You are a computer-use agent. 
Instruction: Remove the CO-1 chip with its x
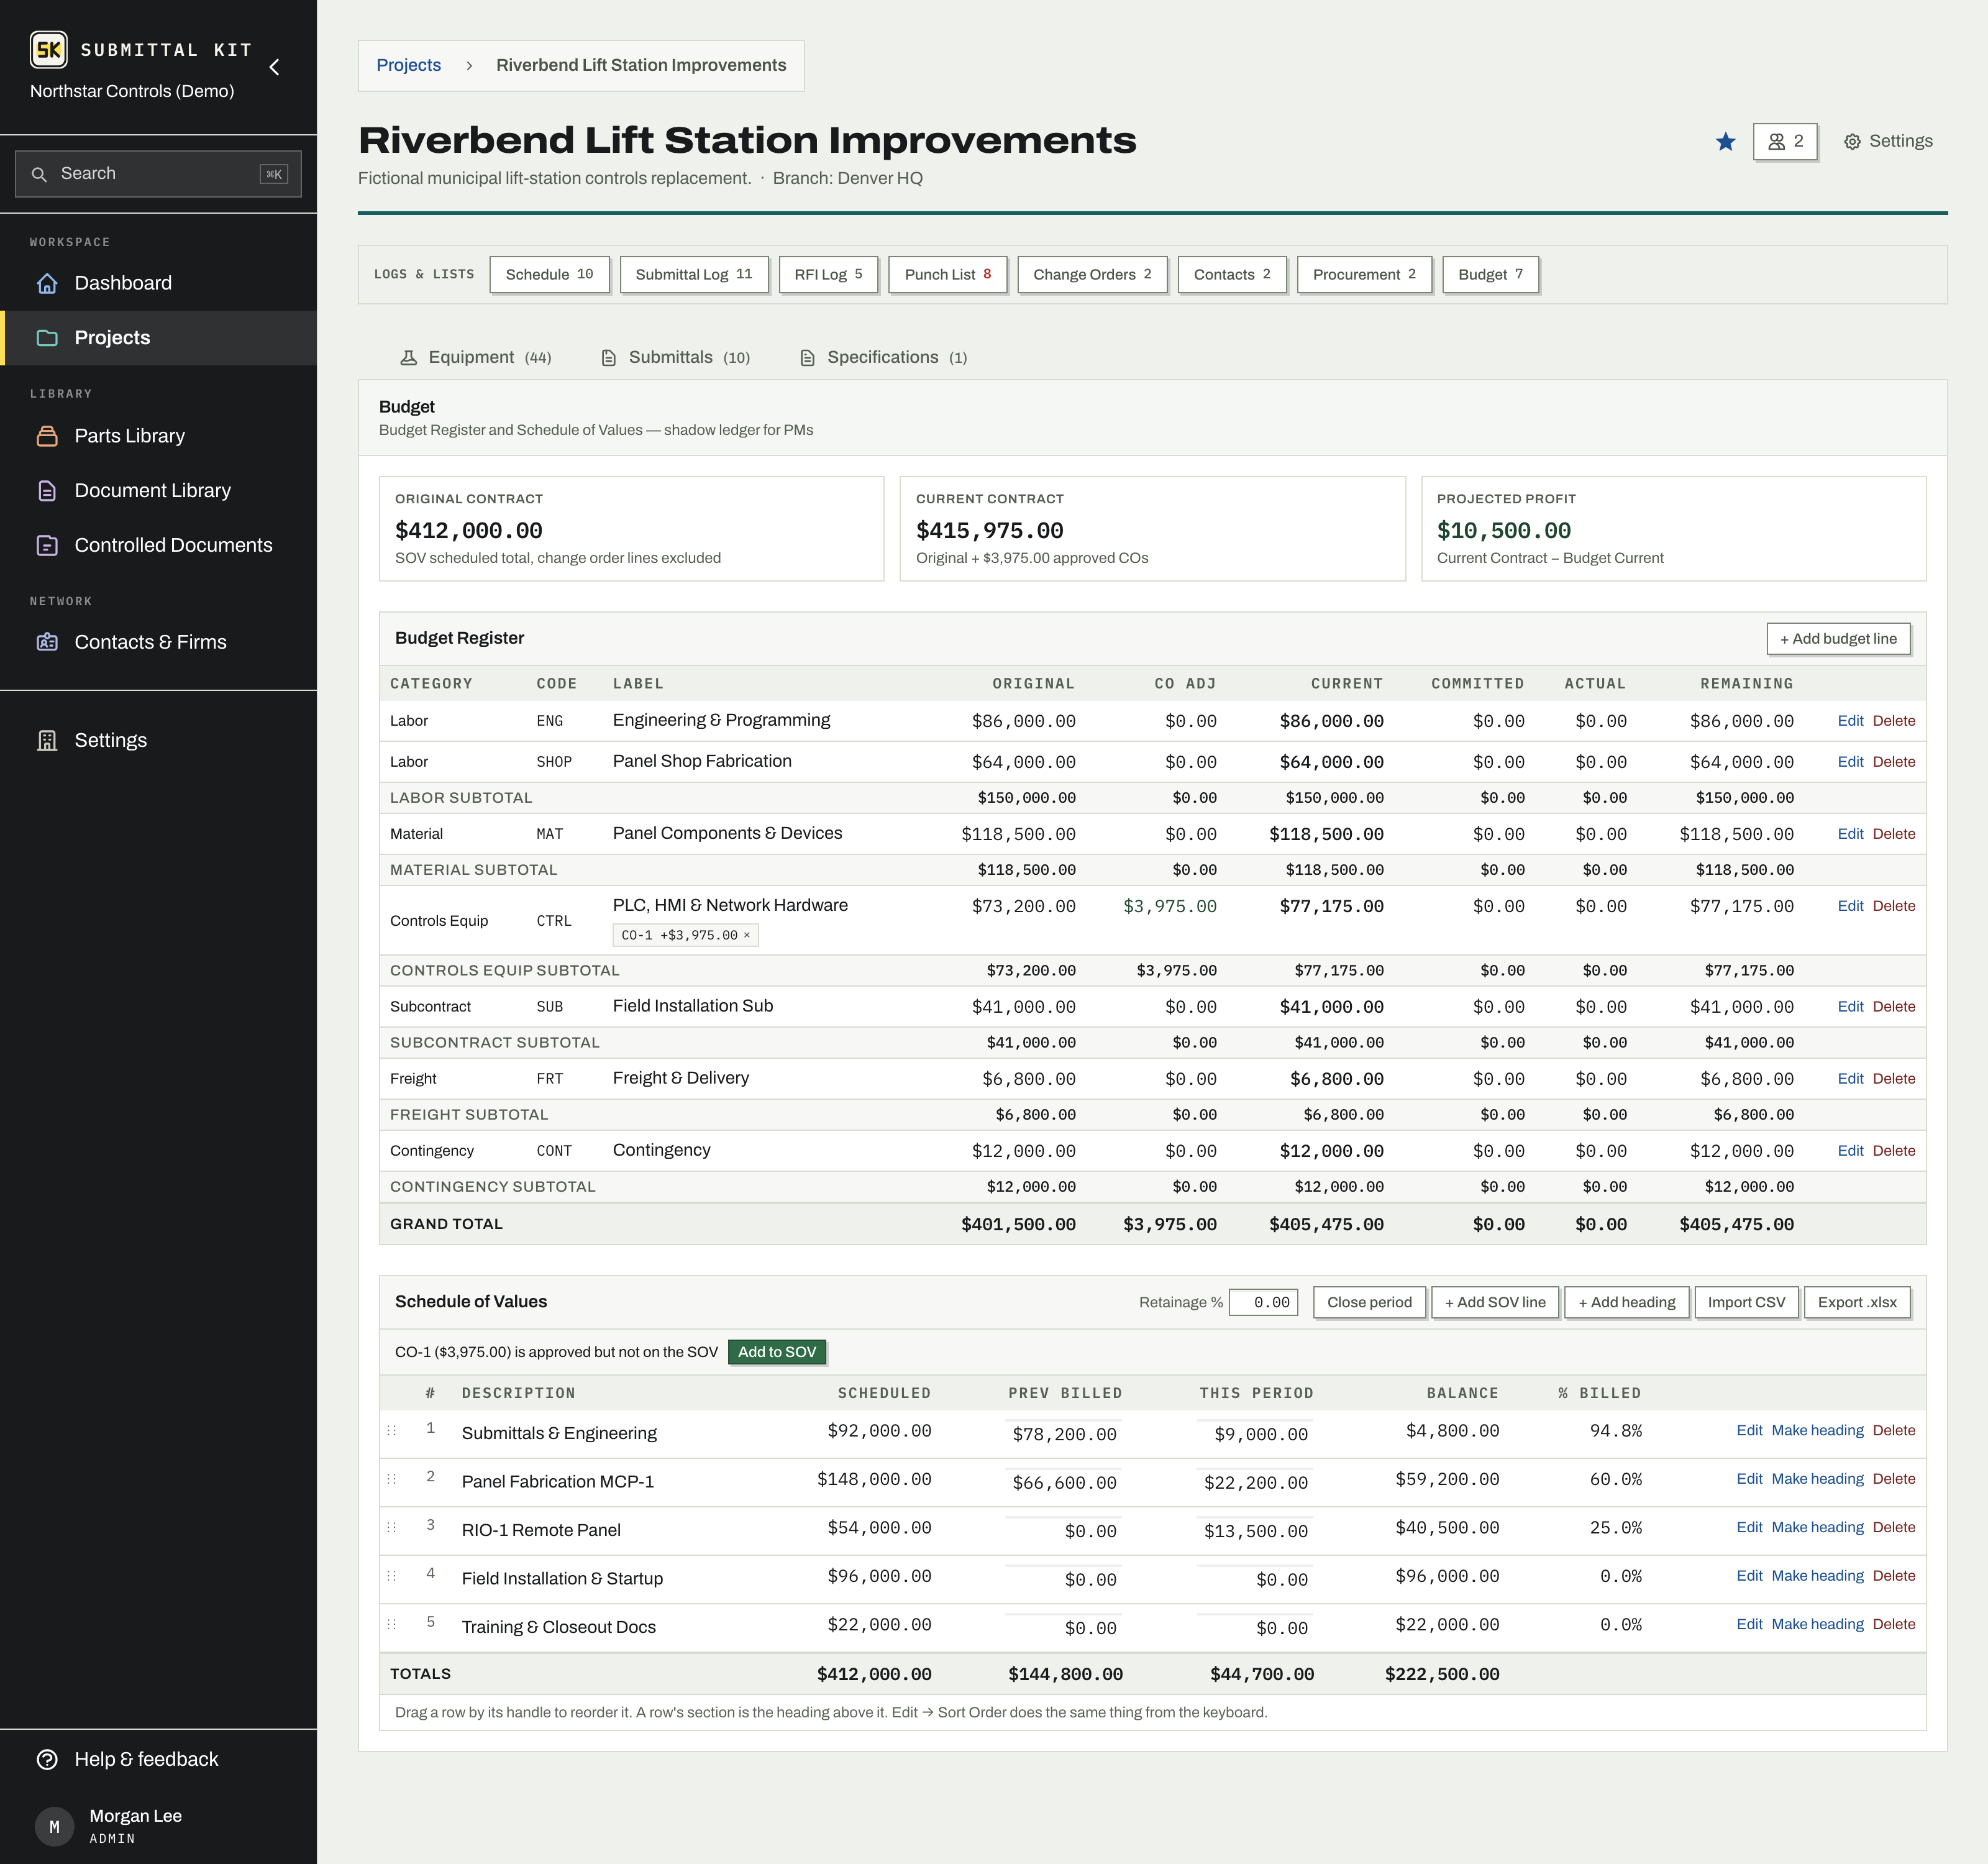tap(746, 935)
